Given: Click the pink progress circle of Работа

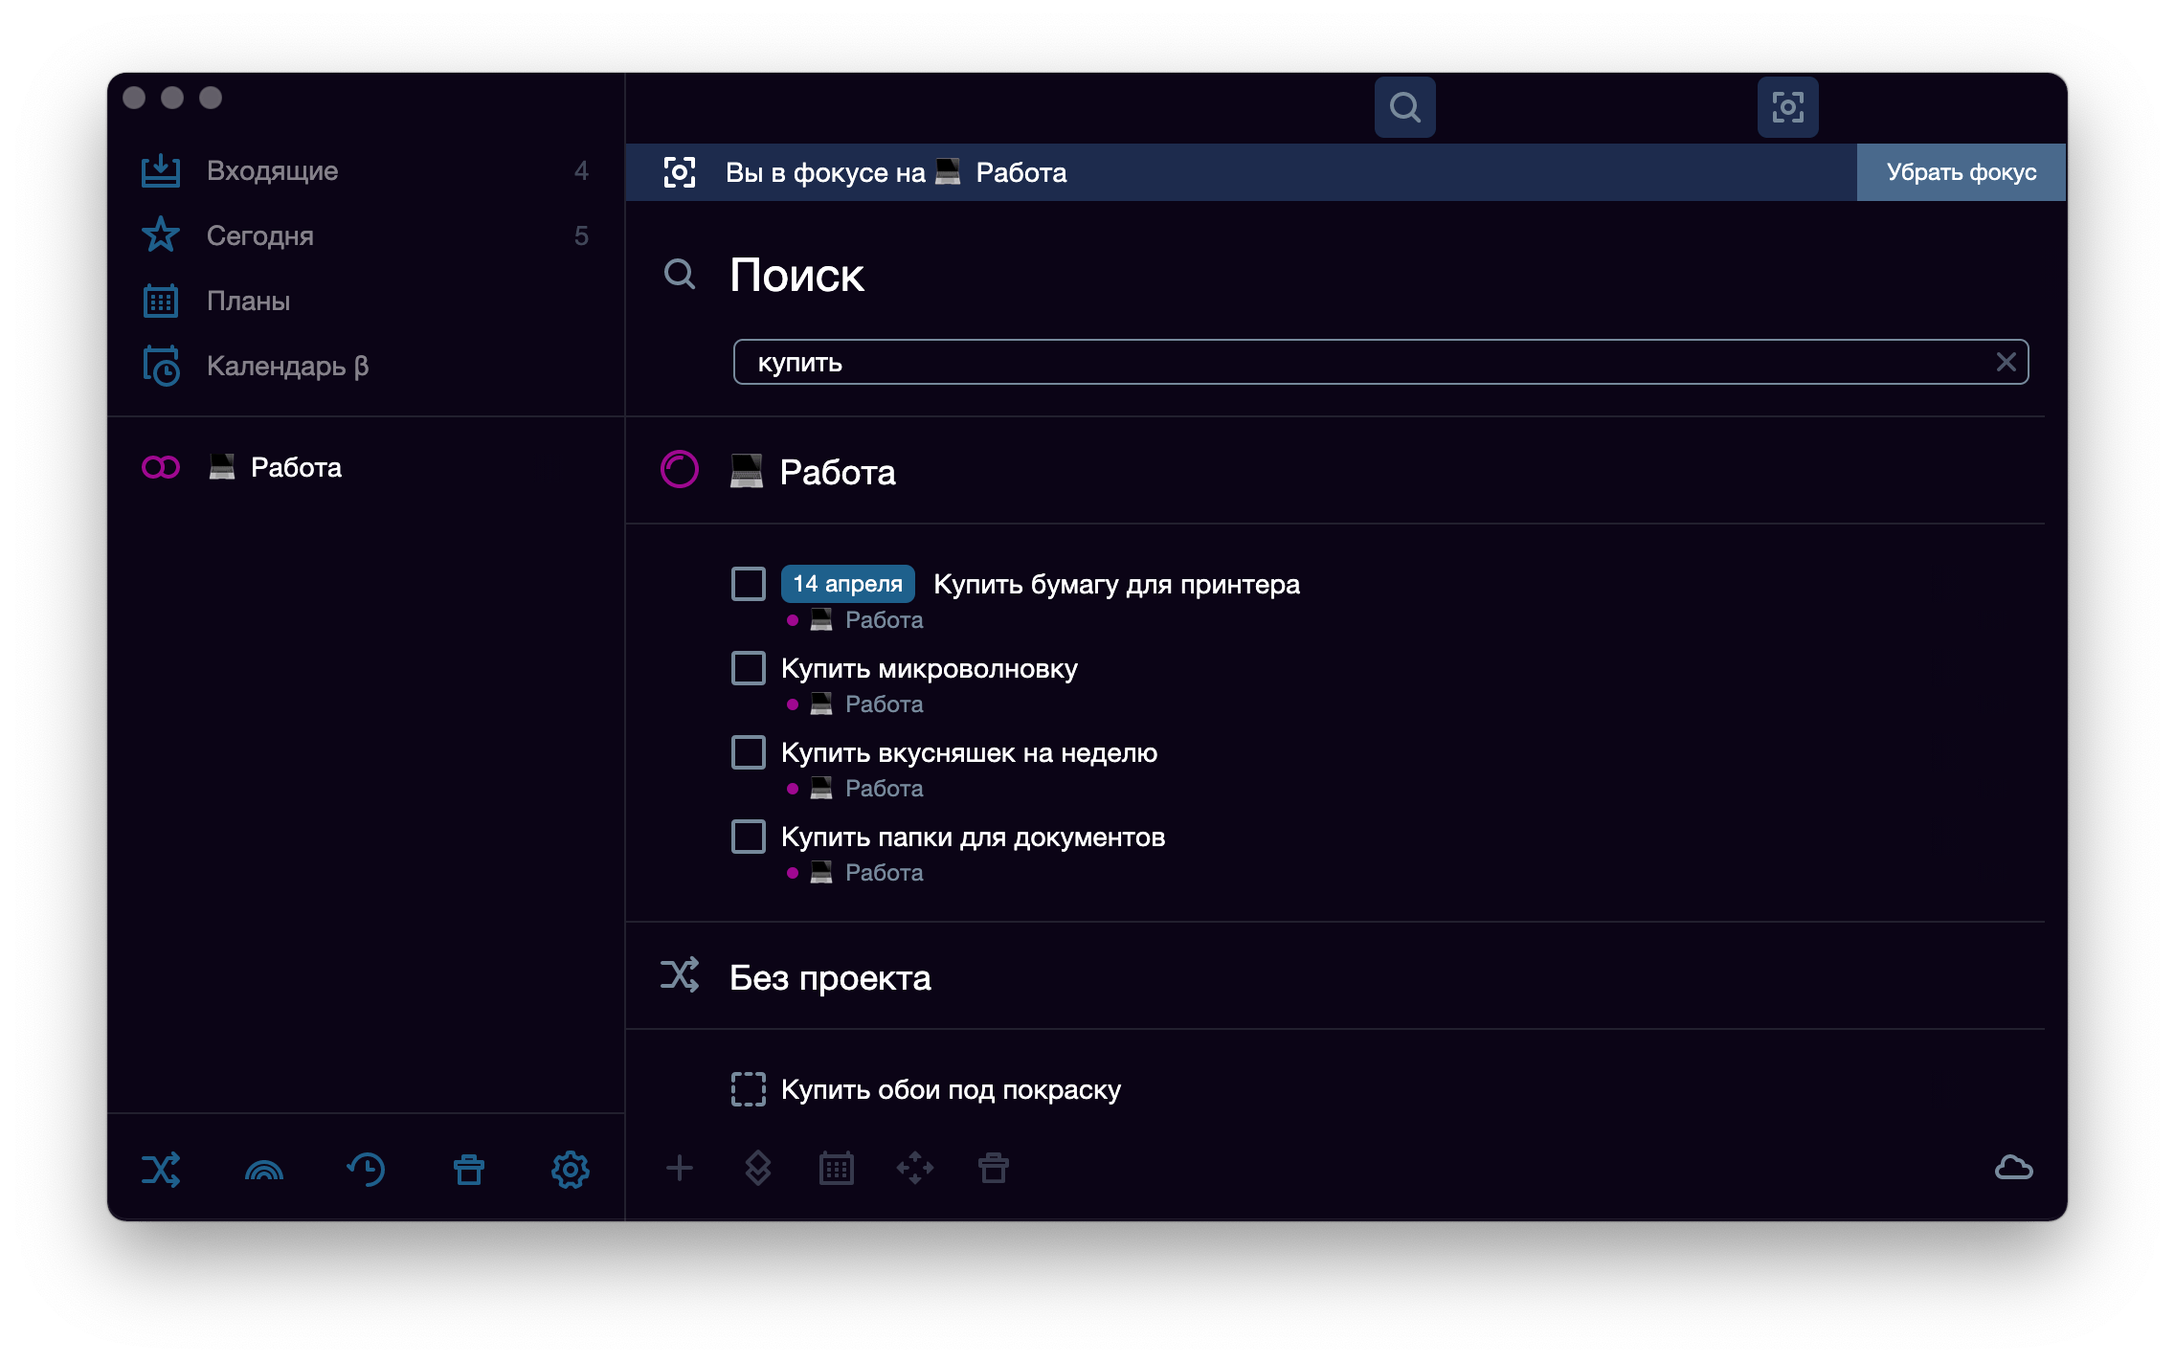Looking at the screenshot, I should (x=680, y=470).
